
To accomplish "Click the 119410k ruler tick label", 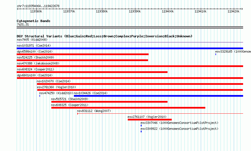I will [x=201, y=11].
